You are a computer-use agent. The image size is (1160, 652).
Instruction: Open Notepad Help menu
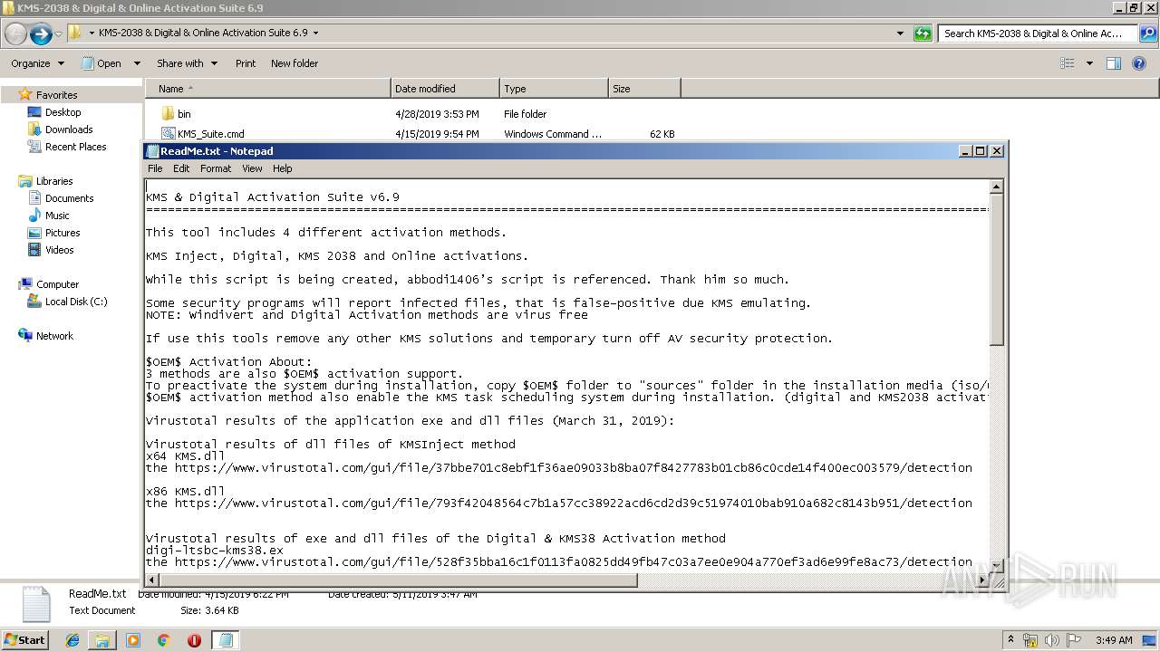click(x=283, y=168)
